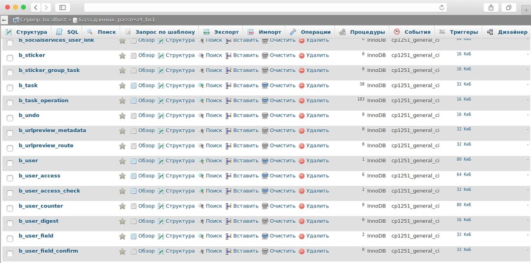Click Вставить link for b_user_digest
531x263 pixels.
246,221
